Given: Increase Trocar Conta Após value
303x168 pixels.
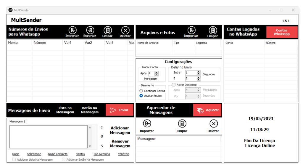Looking at the screenshot, I should click(157, 72).
